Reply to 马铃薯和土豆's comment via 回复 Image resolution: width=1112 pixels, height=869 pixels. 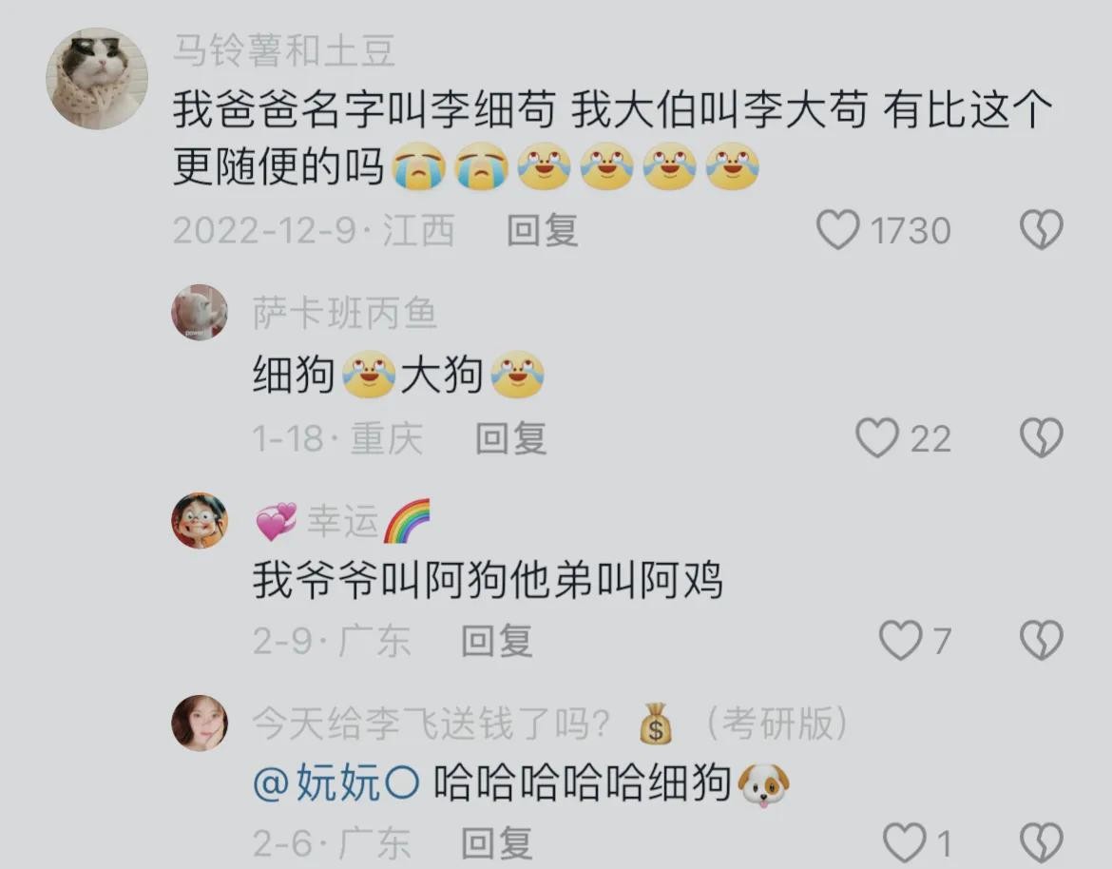point(543,230)
